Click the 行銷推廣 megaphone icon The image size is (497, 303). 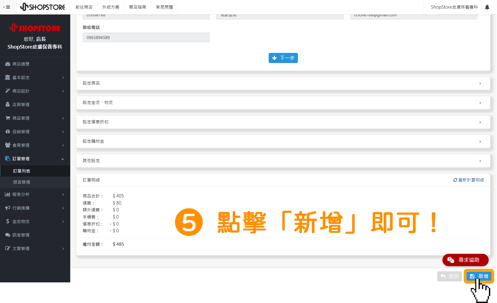click(8, 208)
